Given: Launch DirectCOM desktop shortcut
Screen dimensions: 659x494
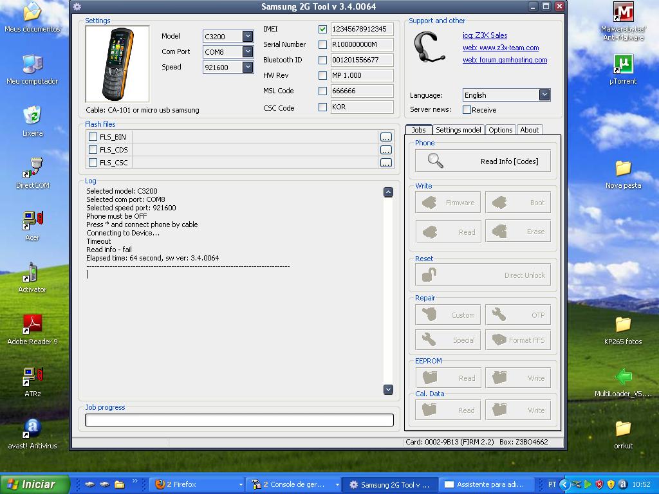Looking at the screenshot, I should [x=32, y=173].
